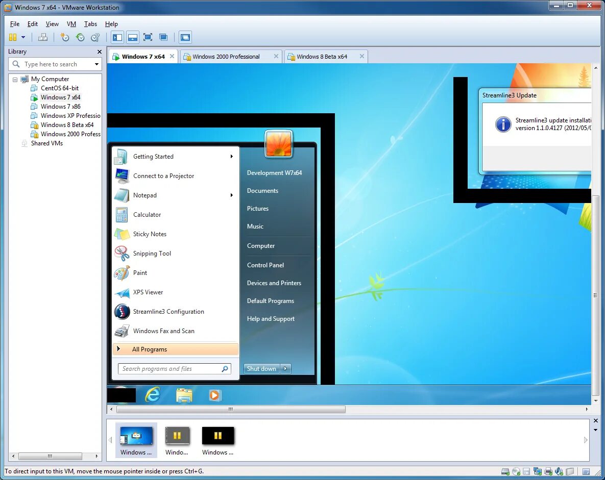
Task: Open Sticky Notes in the Start menu
Action: click(176, 234)
